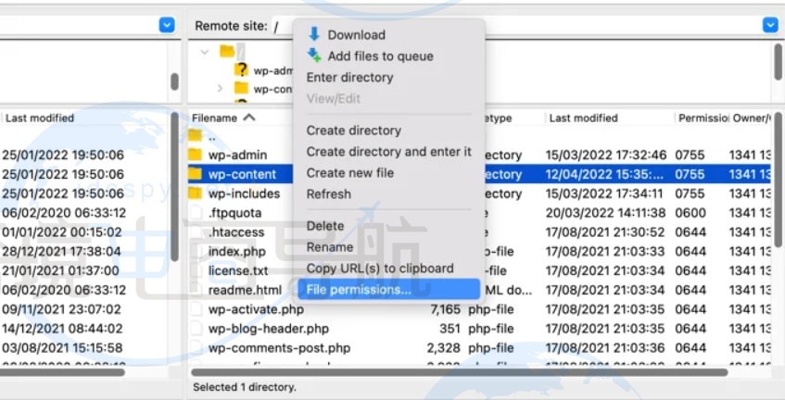
Task: Sort remote files by Last modified header
Action: click(583, 118)
